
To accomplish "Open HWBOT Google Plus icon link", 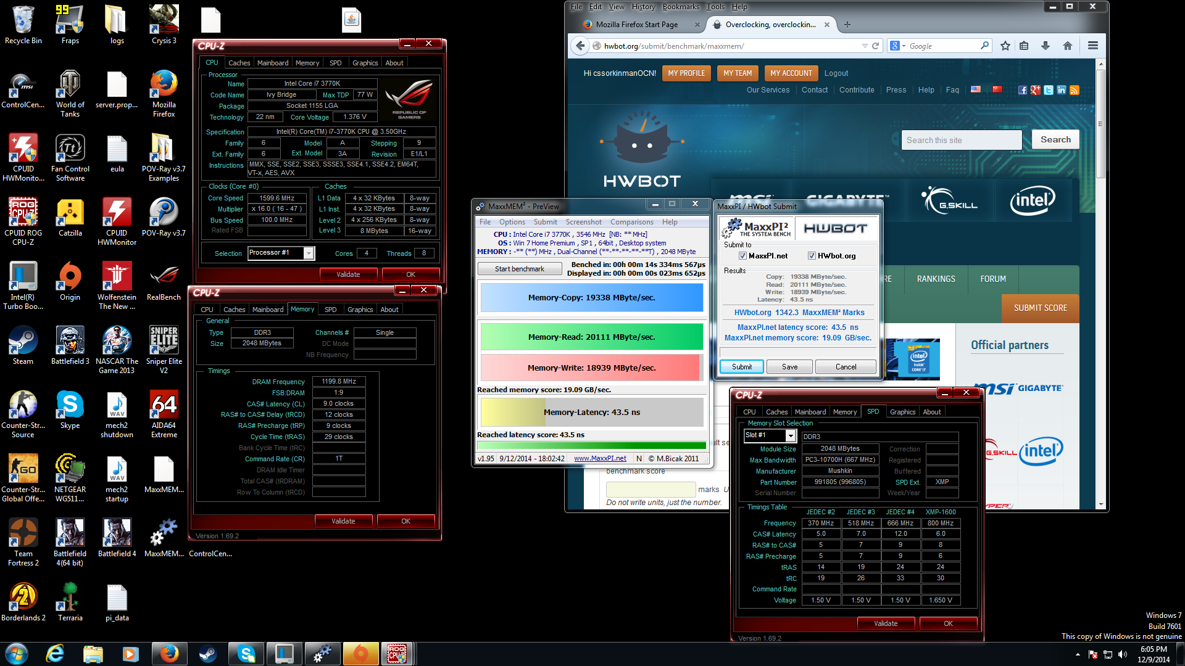I will click(1036, 90).
